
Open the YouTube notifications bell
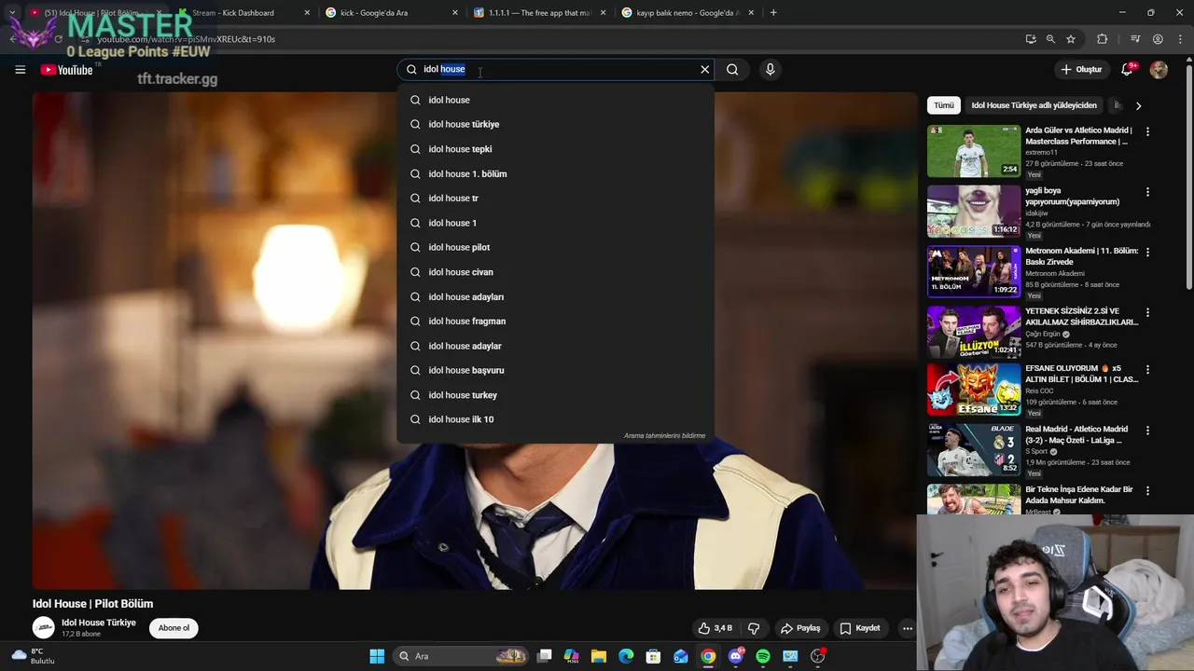coord(1127,70)
